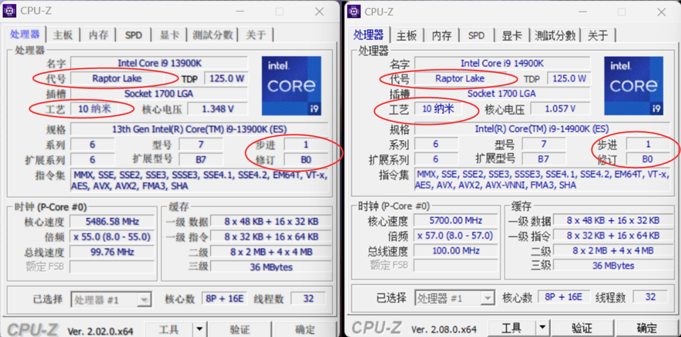Click the 工具 button in the Ver. 2.02.0 window

click(170, 329)
